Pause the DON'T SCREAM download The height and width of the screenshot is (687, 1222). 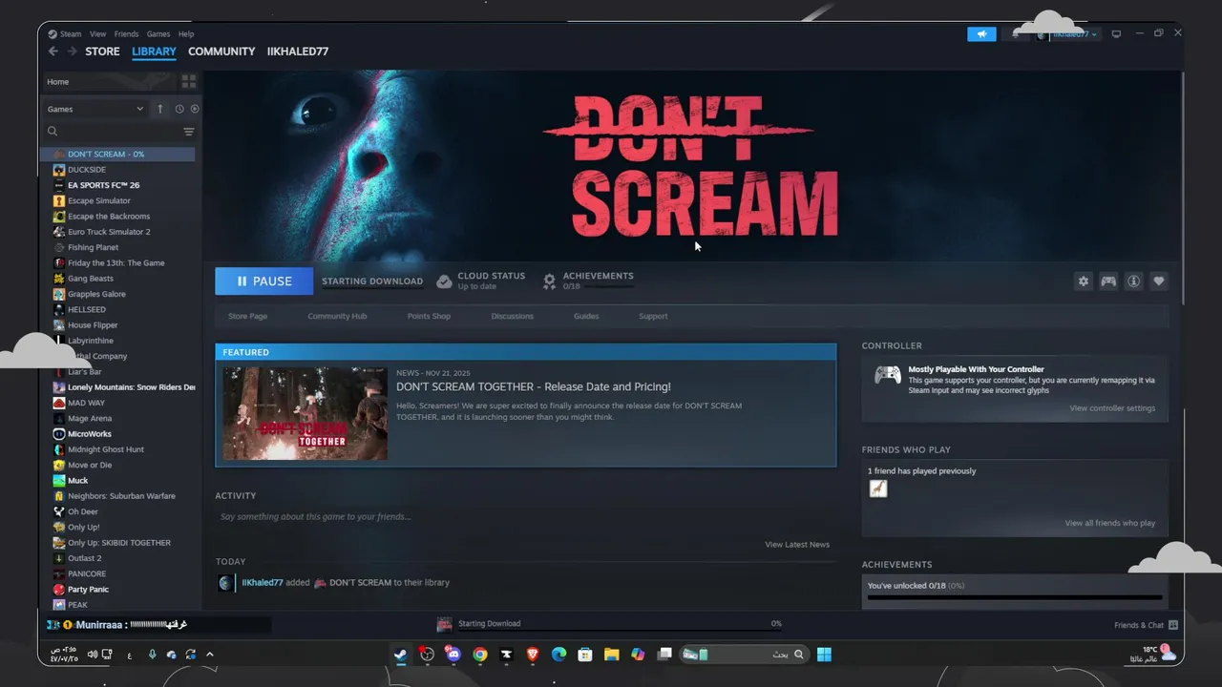point(264,281)
